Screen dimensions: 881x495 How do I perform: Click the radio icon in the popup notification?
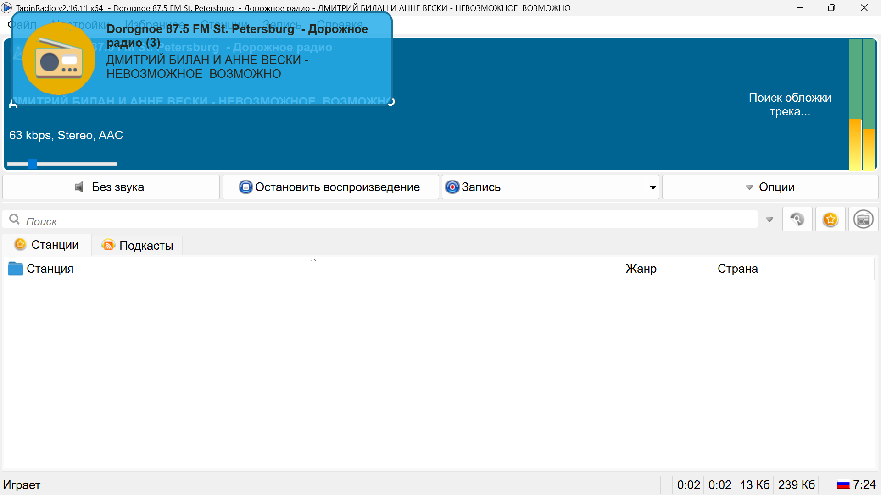[x=59, y=59]
